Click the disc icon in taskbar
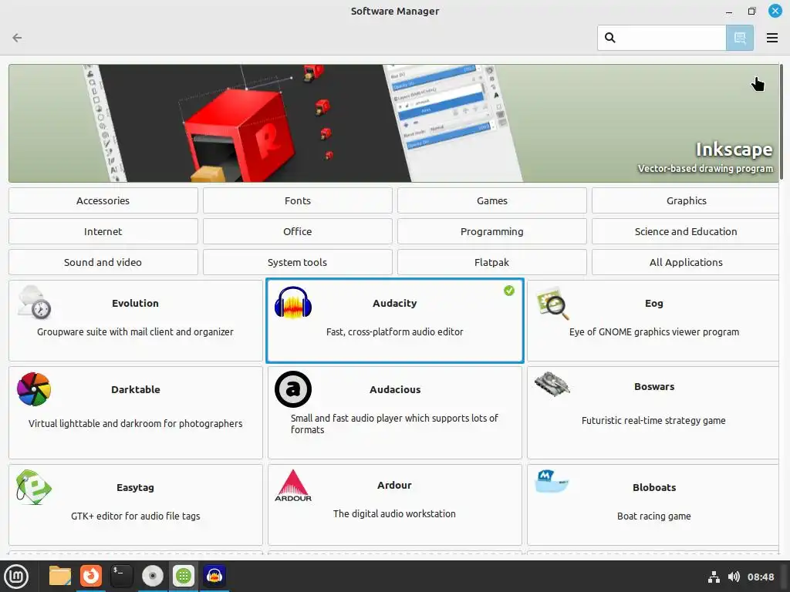The height and width of the screenshot is (592, 790). click(152, 576)
